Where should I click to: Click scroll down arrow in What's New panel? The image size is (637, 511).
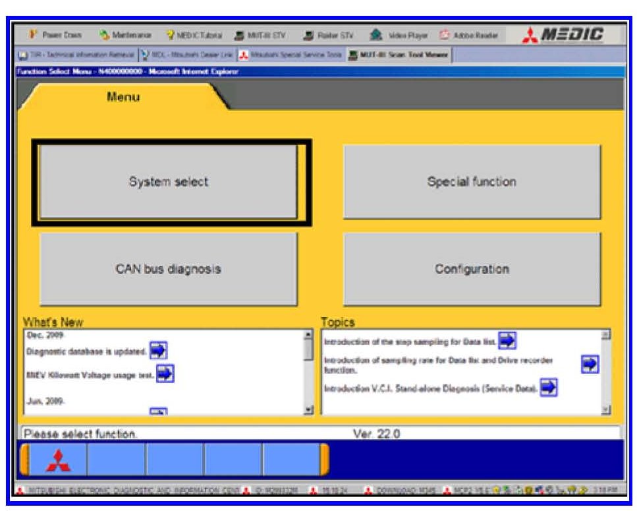point(308,409)
